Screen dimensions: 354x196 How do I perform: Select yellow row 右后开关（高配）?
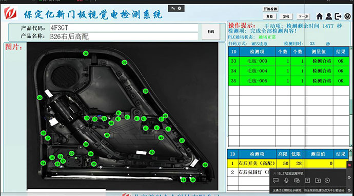[x=288, y=164]
